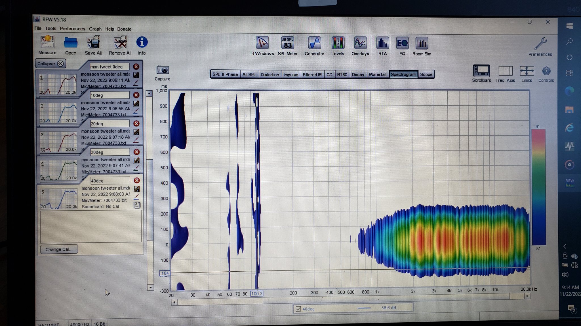Click the 30deg name field

(x=110, y=152)
